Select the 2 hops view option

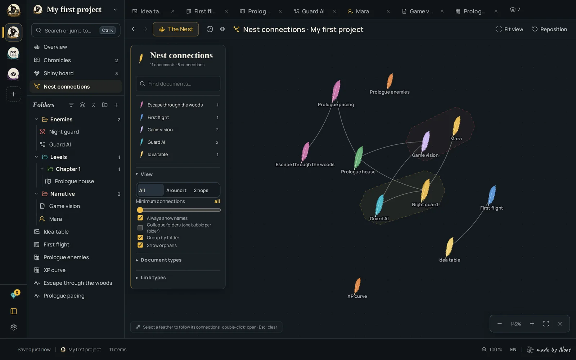pyautogui.click(x=201, y=190)
